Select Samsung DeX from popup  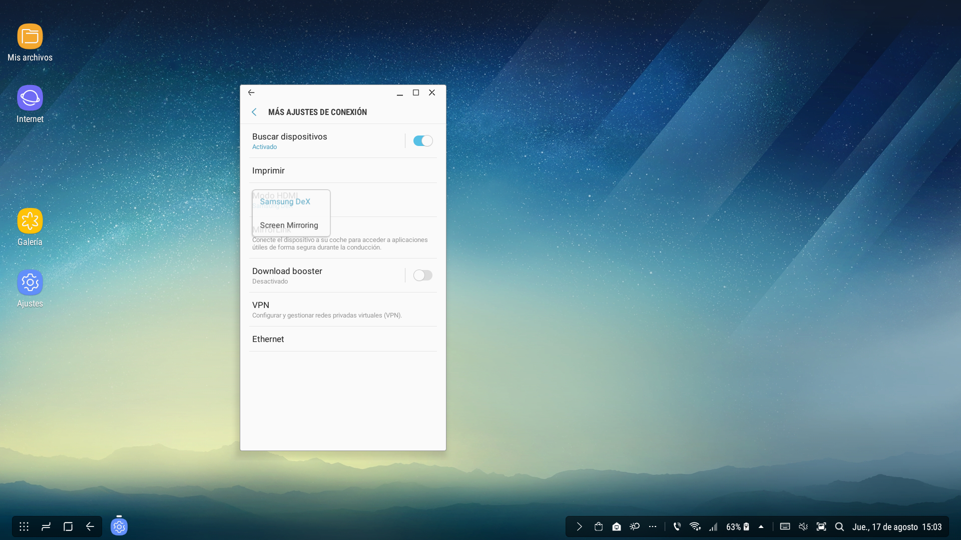coord(285,201)
